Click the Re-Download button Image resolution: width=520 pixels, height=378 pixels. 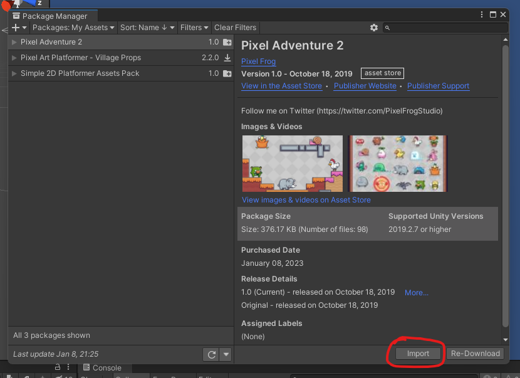coord(476,354)
